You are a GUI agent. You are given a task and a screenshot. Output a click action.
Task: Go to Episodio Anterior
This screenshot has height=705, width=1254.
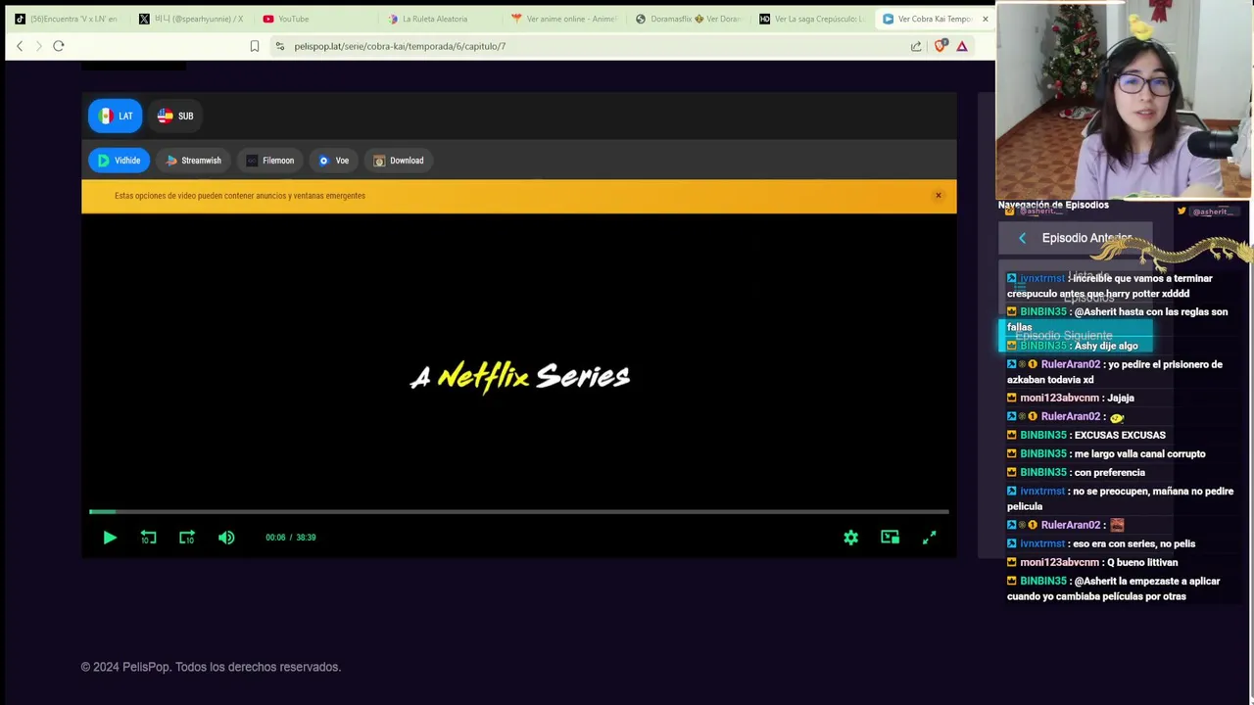(x=1075, y=238)
